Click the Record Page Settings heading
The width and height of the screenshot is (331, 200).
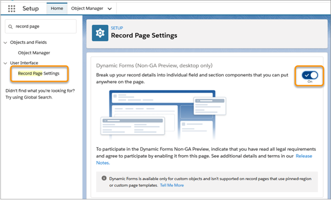click(x=144, y=35)
